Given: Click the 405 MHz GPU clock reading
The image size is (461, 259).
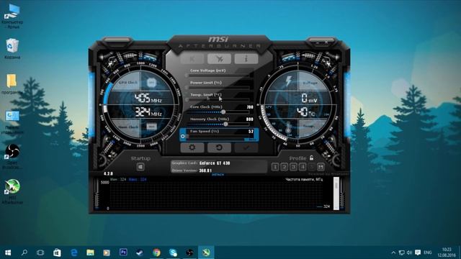Looking at the screenshot, I should pyautogui.click(x=148, y=98).
